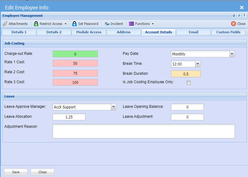Click the Set Password lock icon

pos(74,24)
